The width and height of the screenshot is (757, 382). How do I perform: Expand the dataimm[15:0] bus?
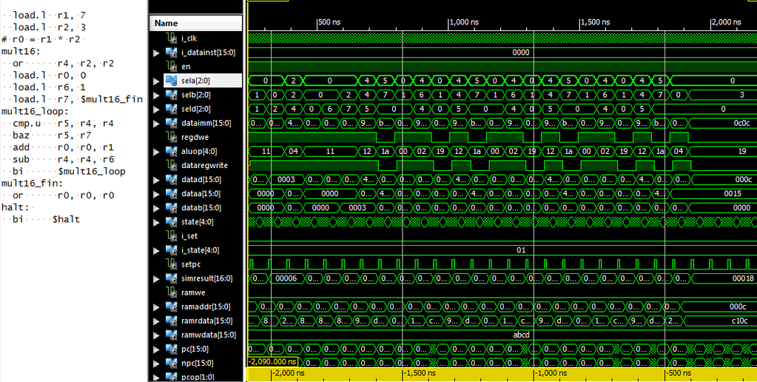[156, 124]
